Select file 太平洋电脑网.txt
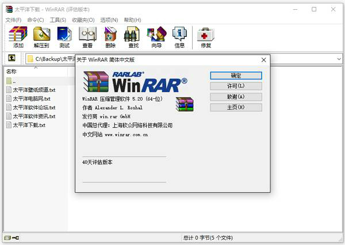This screenshot has height=245, width=345. tap(28, 98)
